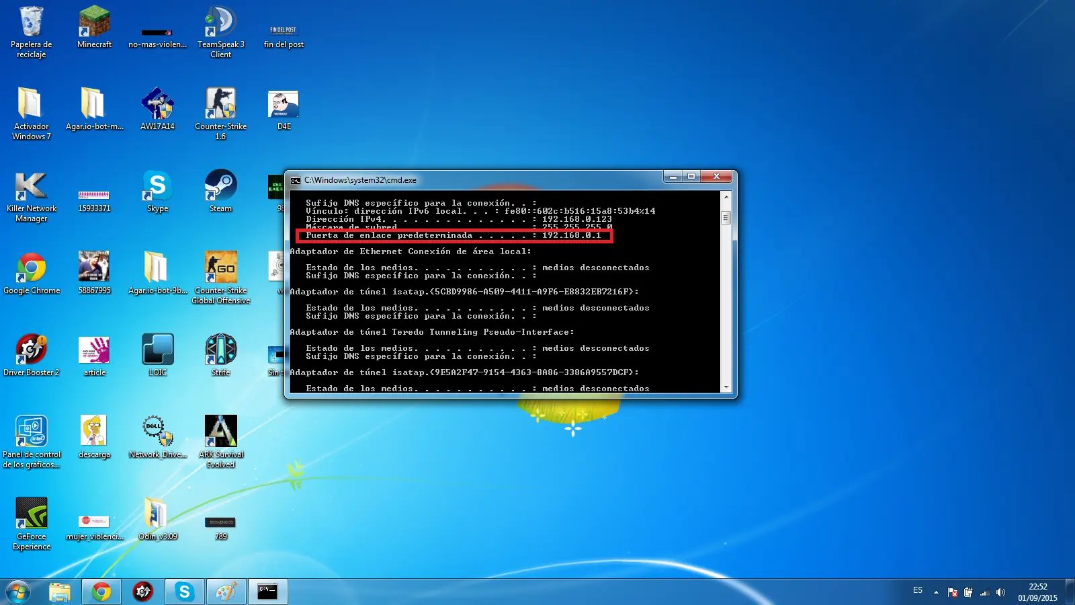Select the 789 desktop file
The height and width of the screenshot is (605, 1075).
220,529
